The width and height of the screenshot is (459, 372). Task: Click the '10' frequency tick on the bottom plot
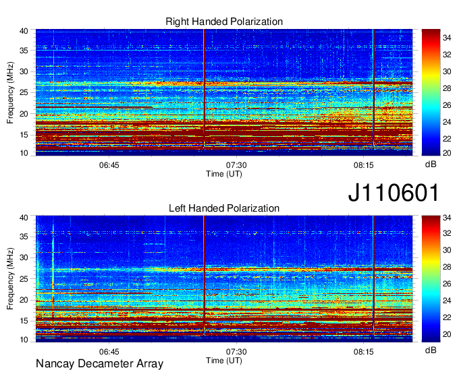pos(24,340)
